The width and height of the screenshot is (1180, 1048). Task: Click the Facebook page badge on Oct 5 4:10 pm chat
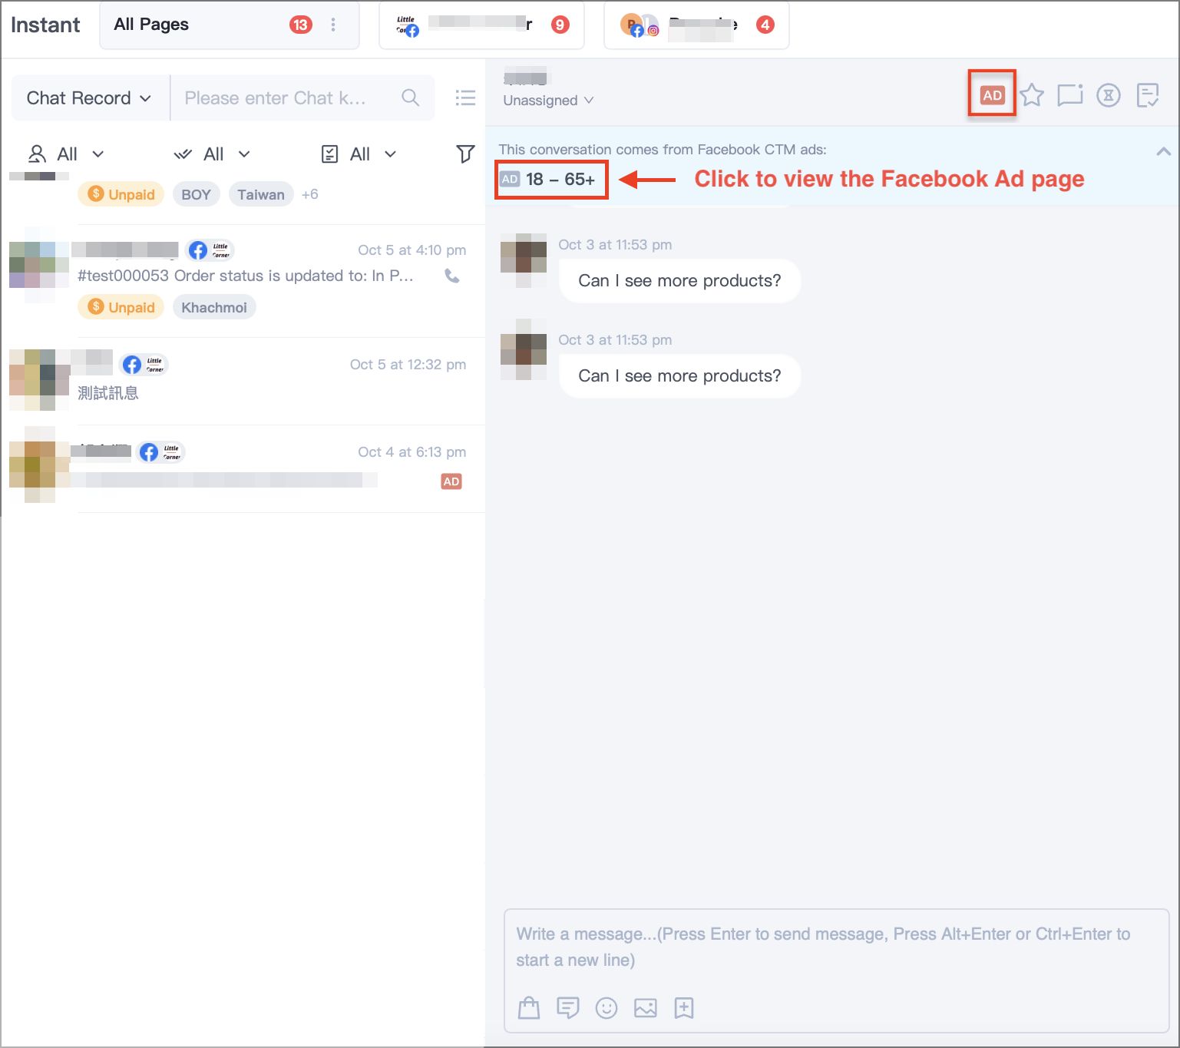click(x=209, y=250)
